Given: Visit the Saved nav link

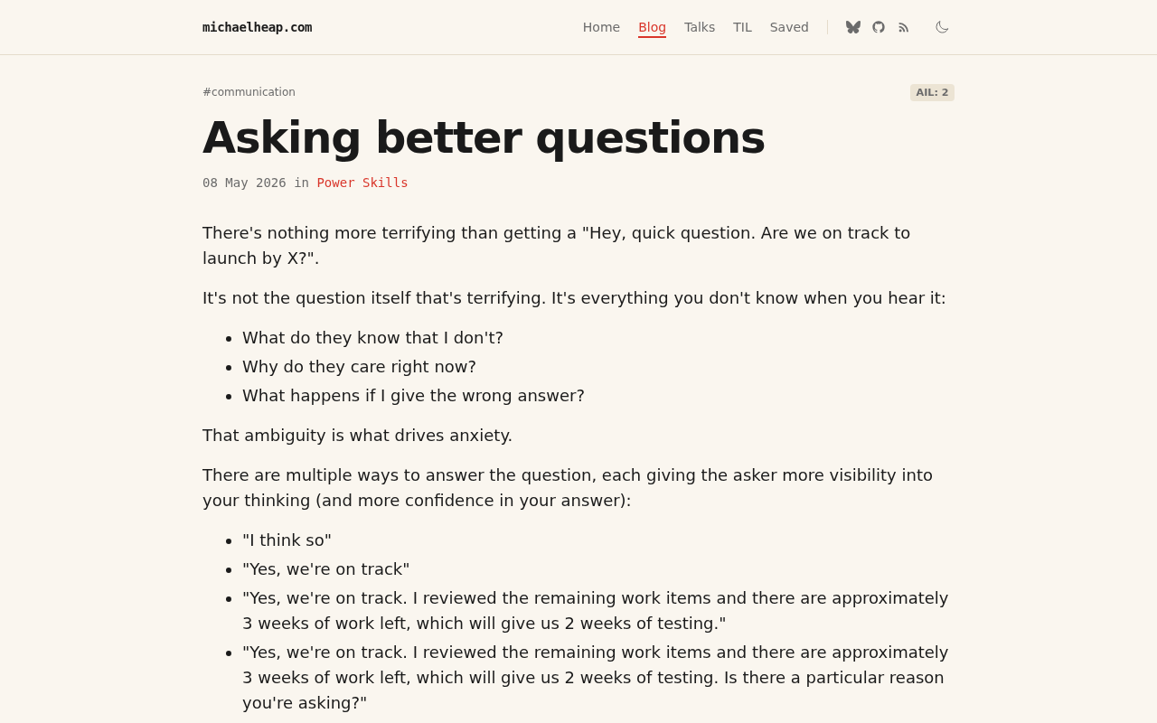Looking at the screenshot, I should click(789, 27).
